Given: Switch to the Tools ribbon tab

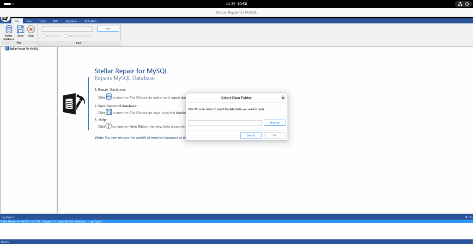Looking at the screenshot, I should coord(42,21).
